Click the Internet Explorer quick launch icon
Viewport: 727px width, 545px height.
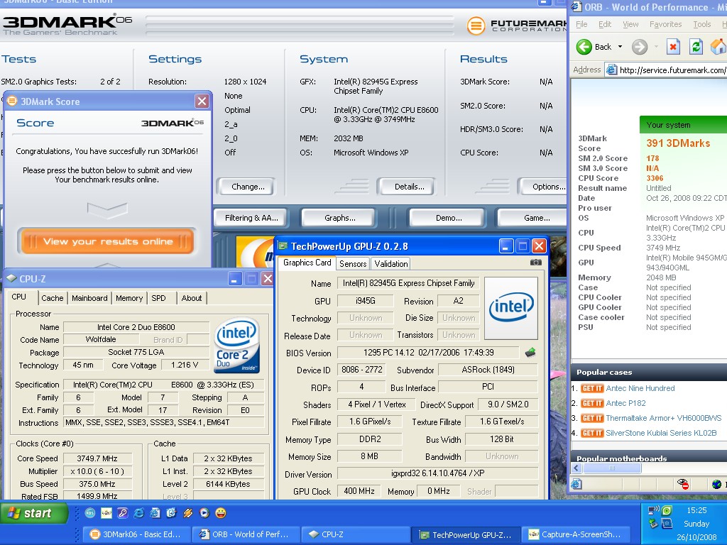click(x=138, y=512)
